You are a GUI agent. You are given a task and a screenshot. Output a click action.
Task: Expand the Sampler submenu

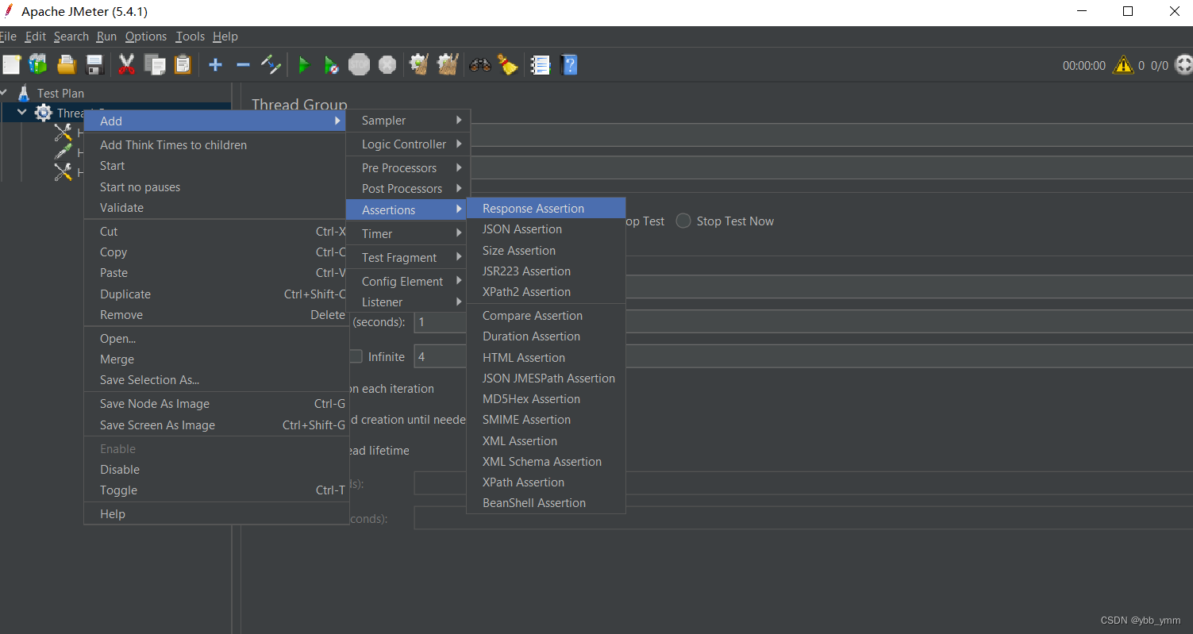(408, 120)
